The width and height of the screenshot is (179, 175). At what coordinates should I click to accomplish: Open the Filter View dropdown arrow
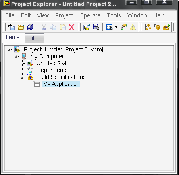click(117, 27)
